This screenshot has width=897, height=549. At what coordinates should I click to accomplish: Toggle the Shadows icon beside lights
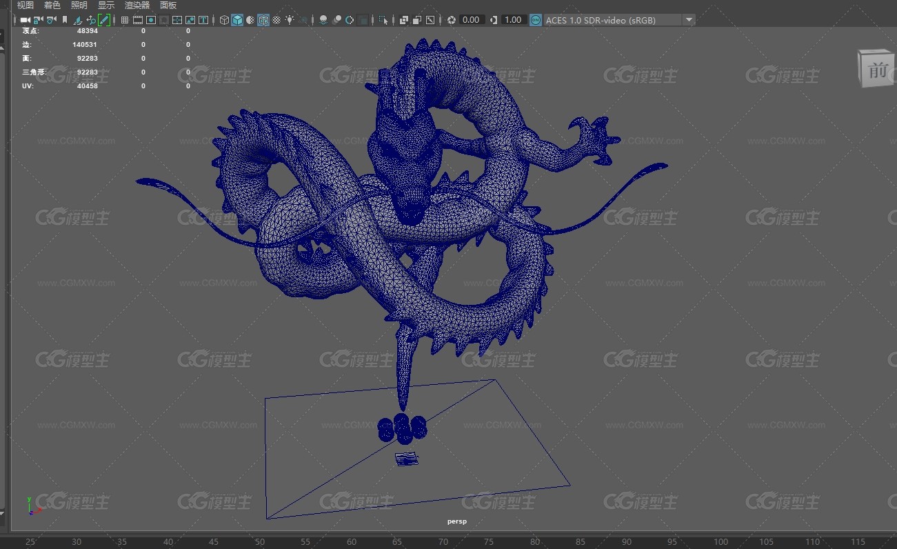[x=304, y=20]
